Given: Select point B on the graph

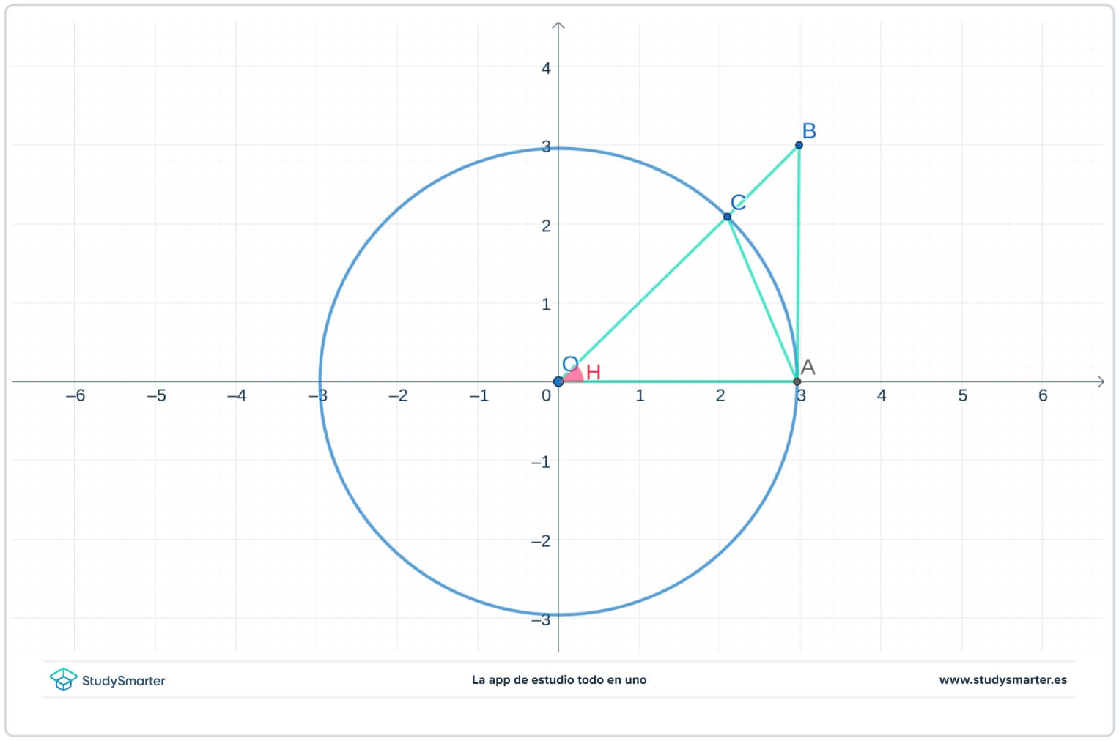Looking at the screenshot, I should coord(799,145).
